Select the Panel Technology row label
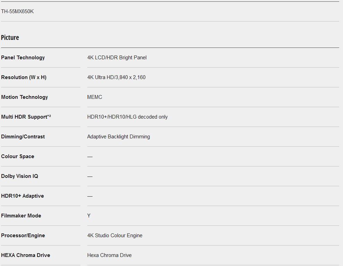The height and width of the screenshot is (266, 343). (x=23, y=58)
